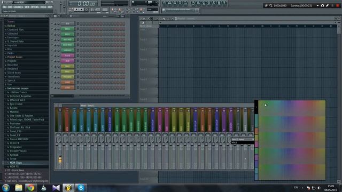Click the screen recorder camera icon
Image resolution: width=342 pixels, height=192 pixels.
click(322, 5)
